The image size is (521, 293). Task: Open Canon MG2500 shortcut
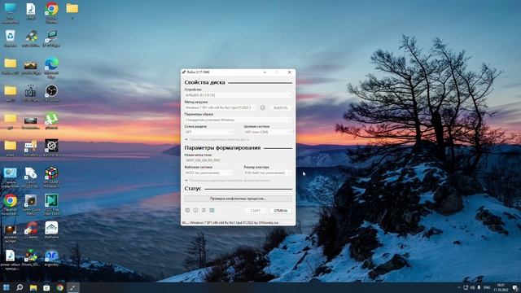click(31, 177)
